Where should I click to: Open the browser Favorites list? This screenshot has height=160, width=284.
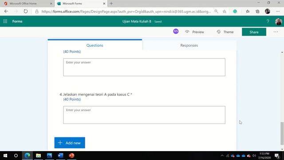[x=248, y=12]
